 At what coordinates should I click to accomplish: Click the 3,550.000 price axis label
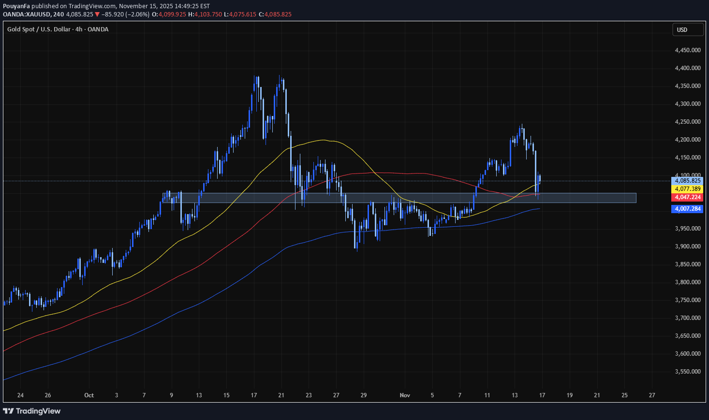pos(688,372)
